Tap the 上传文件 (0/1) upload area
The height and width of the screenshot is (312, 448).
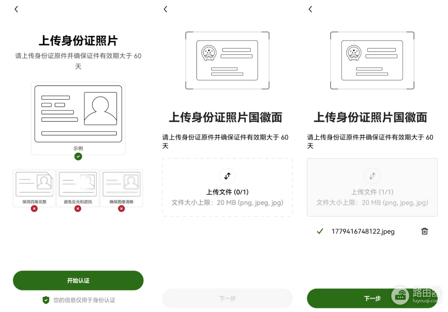(x=227, y=187)
